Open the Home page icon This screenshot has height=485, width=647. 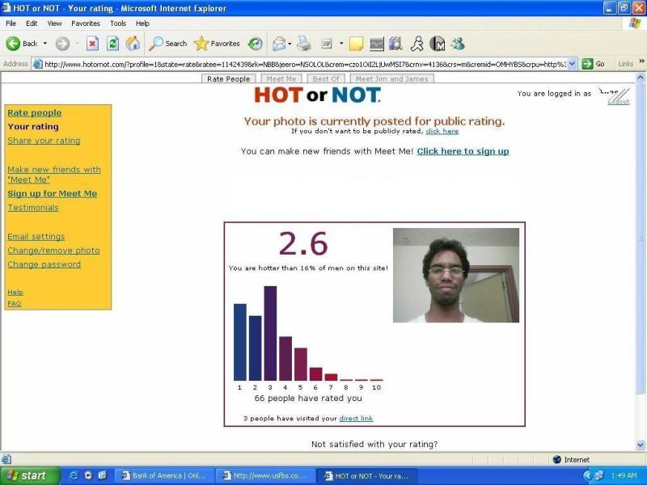133,44
